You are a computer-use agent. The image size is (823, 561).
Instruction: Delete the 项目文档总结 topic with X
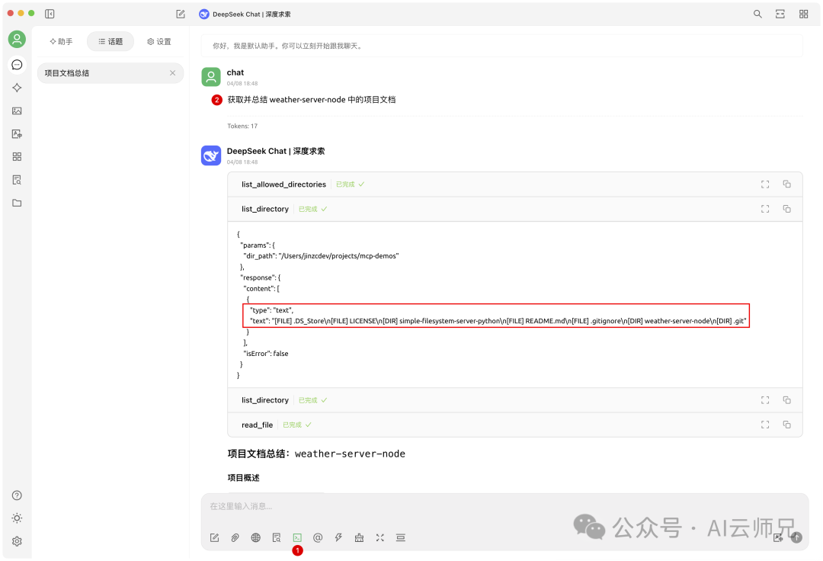pyautogui.click(x=173, y=73)
